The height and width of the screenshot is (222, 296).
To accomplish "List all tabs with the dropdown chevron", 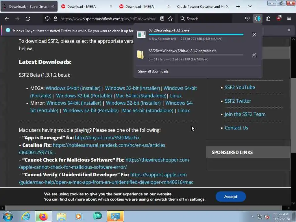I will (249, 7).
